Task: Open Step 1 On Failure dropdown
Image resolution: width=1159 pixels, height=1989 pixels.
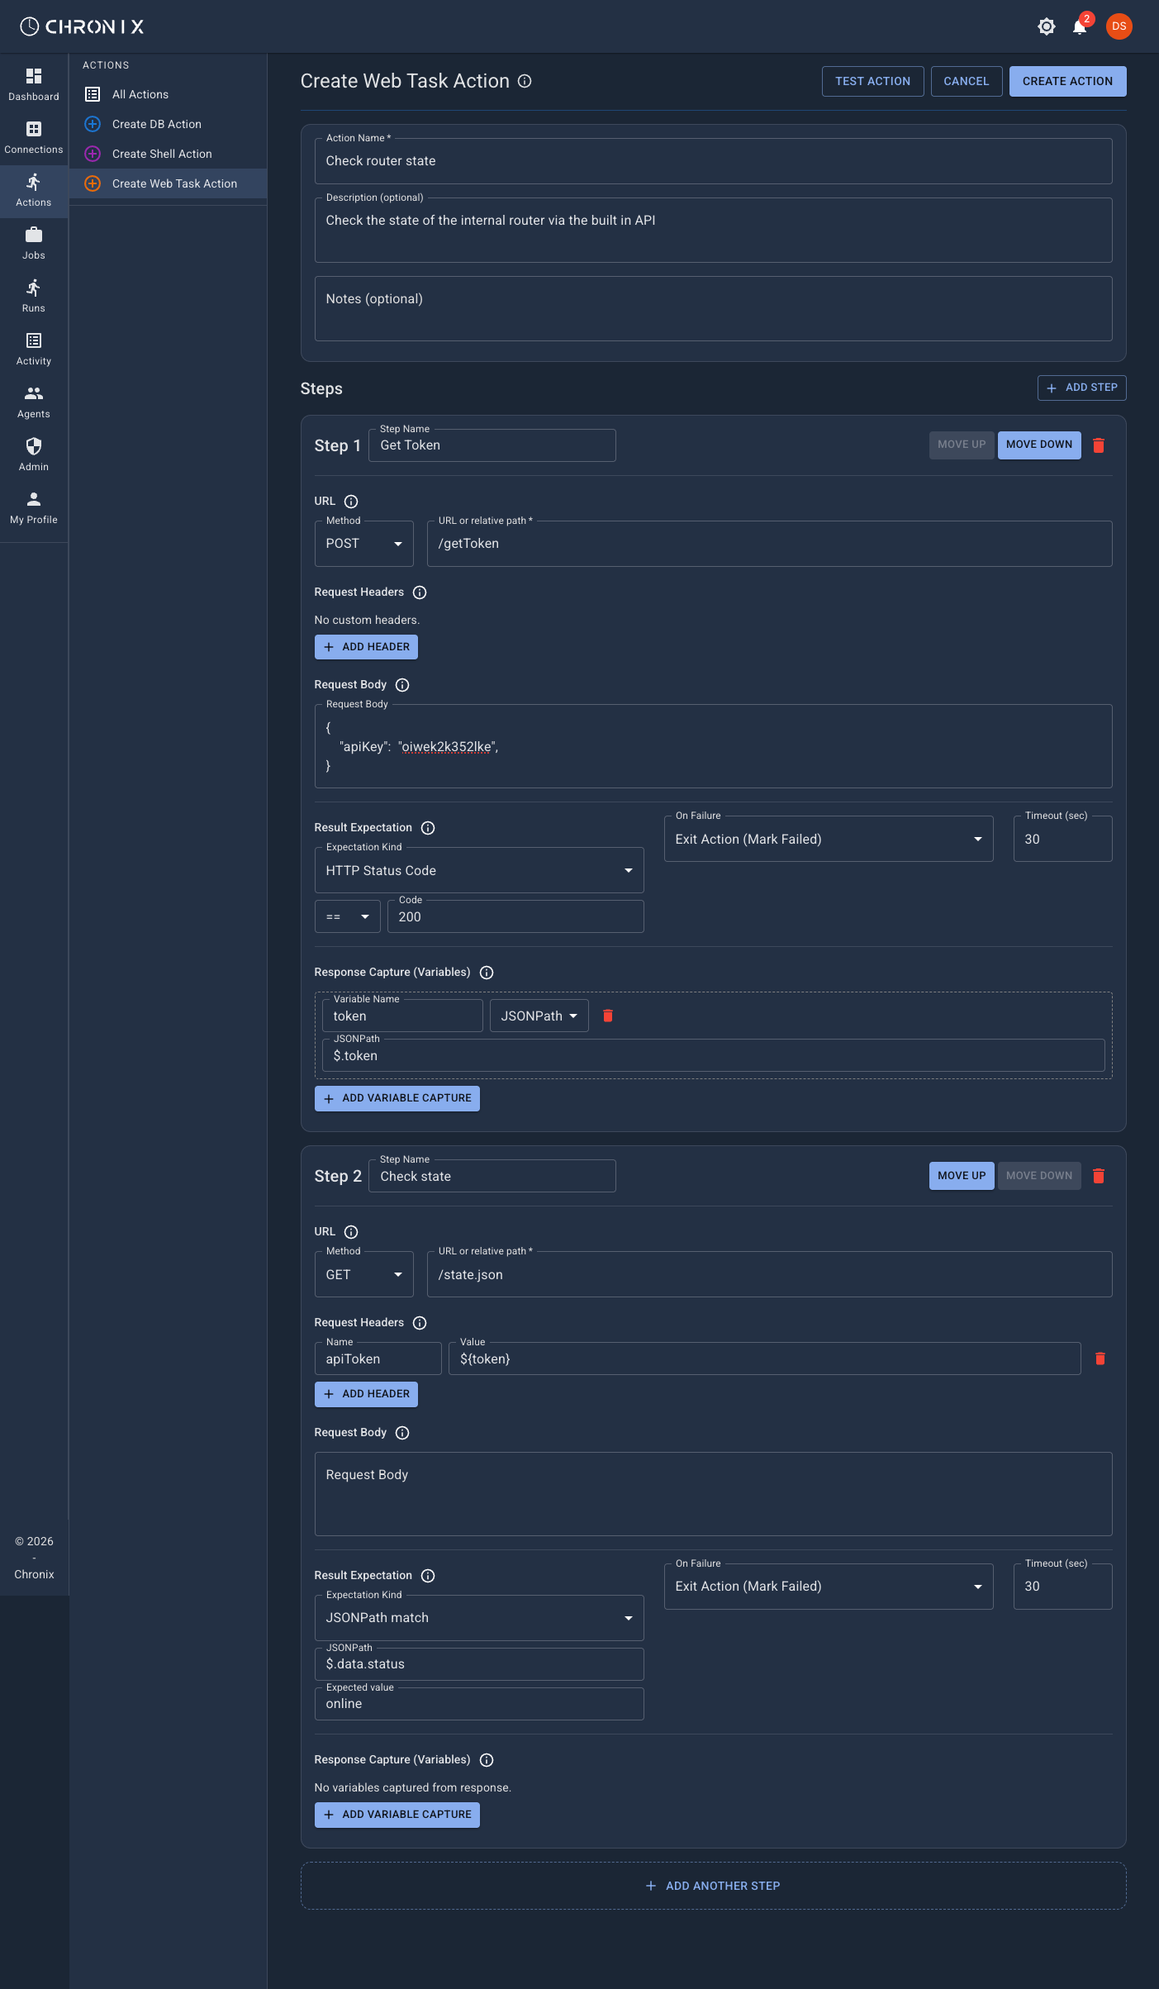Action: [829, 839]
